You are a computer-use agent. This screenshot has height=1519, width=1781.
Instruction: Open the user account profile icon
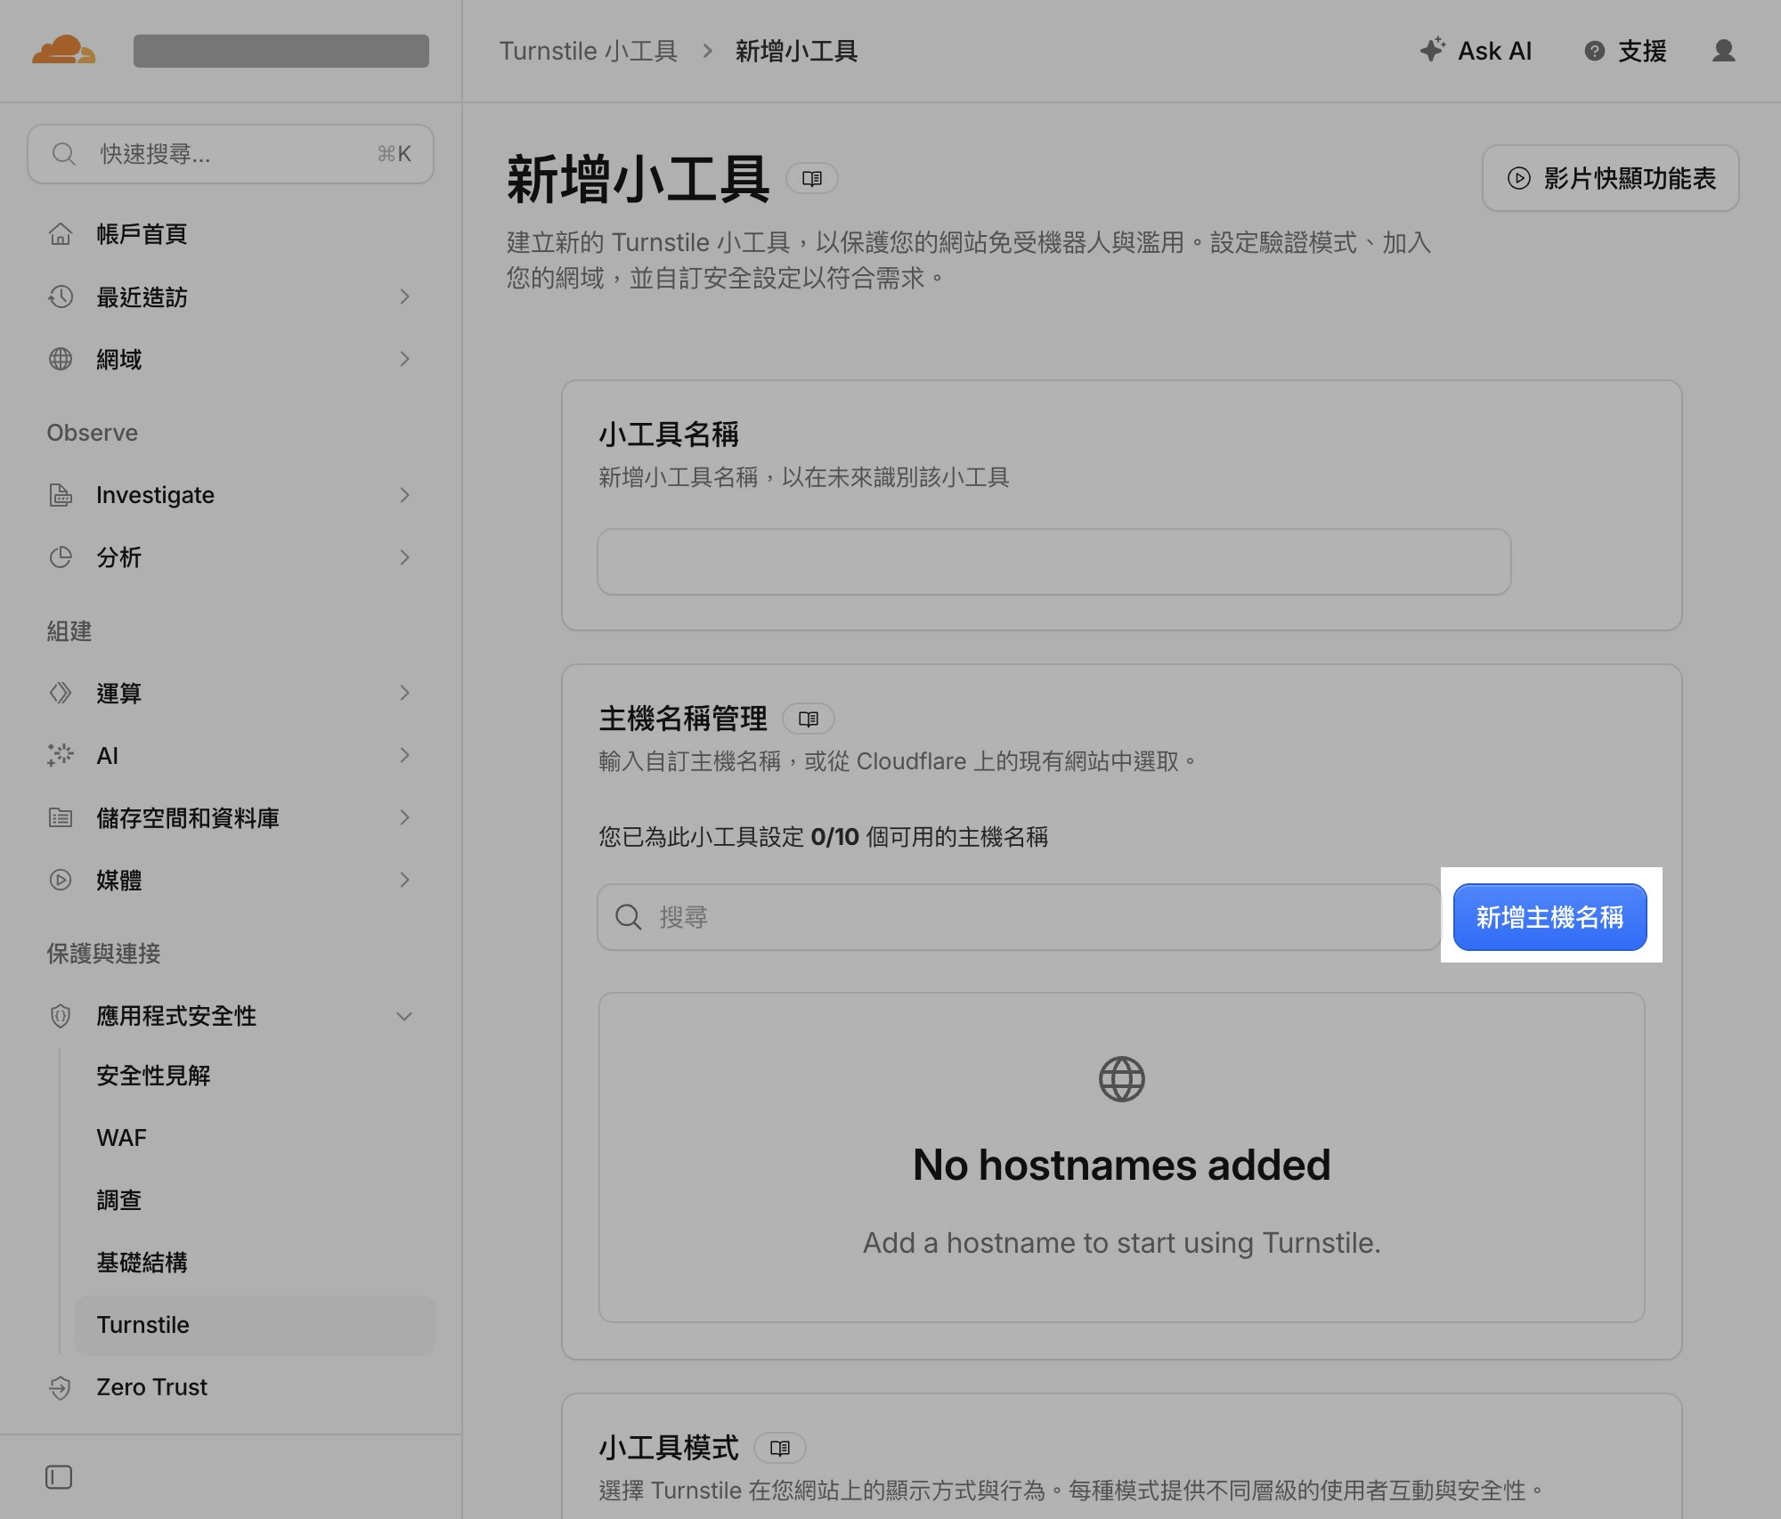(1723, 51)
